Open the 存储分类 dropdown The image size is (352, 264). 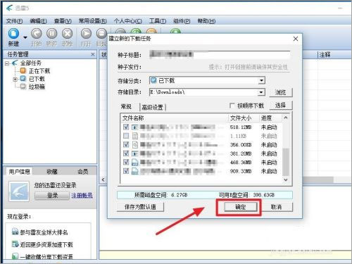pos(261,81)
